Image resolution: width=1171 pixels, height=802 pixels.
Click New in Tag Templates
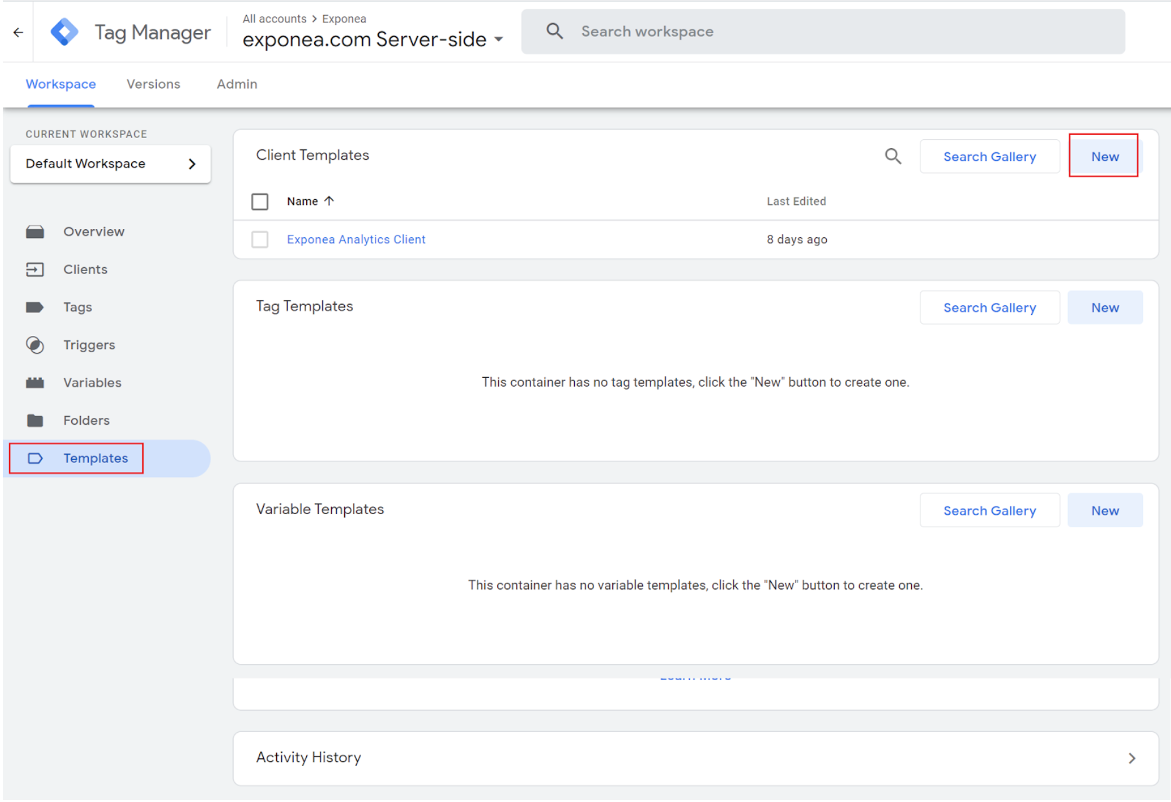[x=1105, y=307]
